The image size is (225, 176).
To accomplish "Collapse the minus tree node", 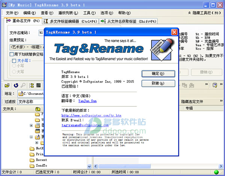I will click(x=31, y=137).
